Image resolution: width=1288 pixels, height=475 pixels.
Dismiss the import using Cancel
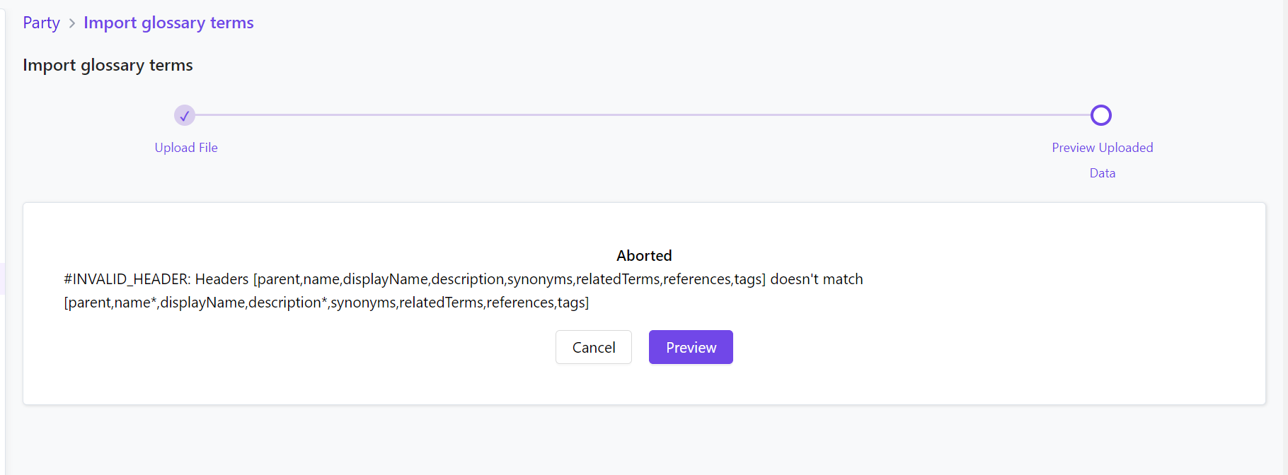tap(593, 347)
